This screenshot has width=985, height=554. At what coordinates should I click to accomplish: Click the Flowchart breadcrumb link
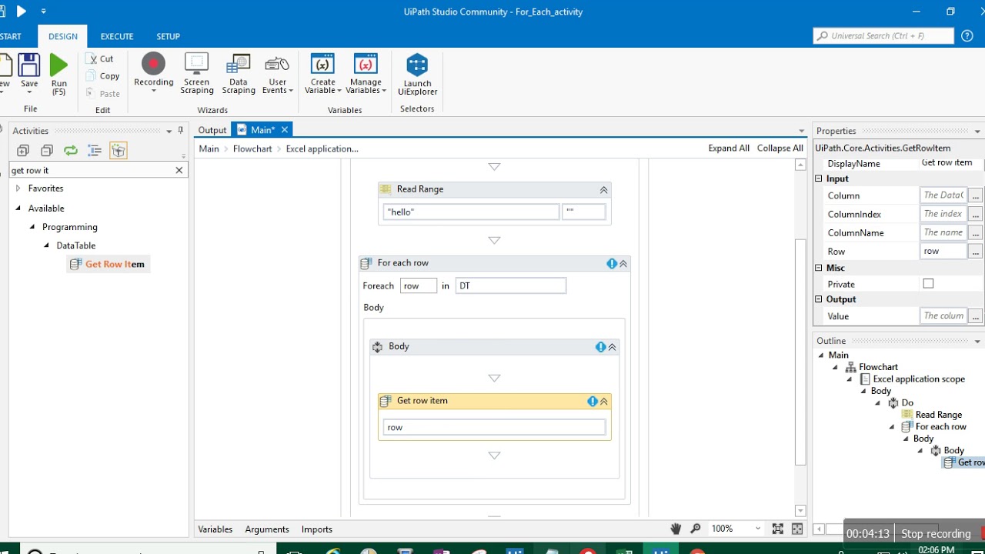click(x=252, y=149)
